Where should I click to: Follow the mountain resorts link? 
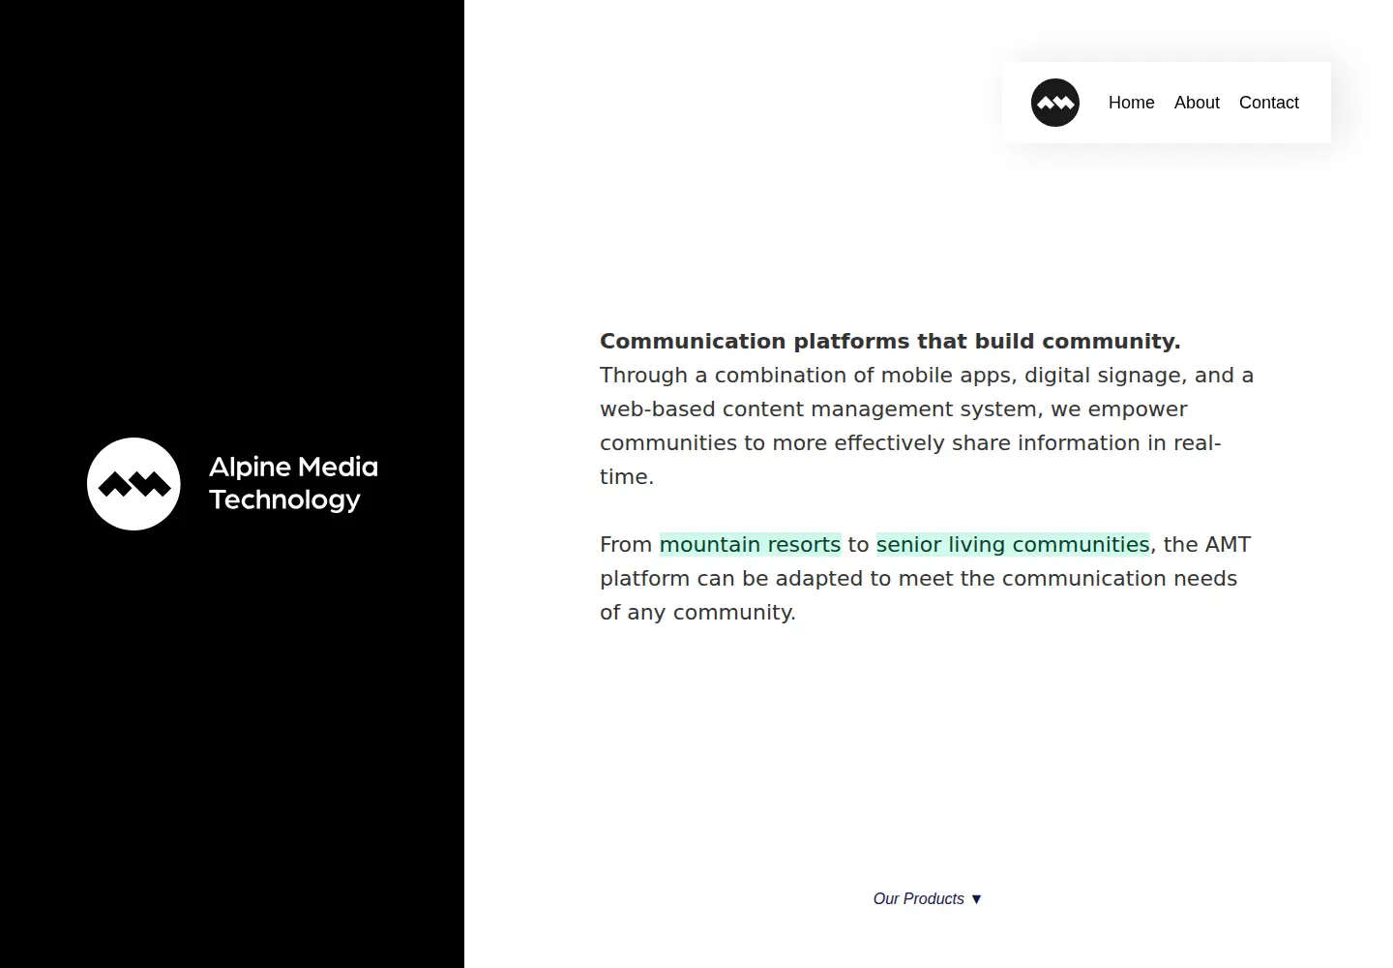(x=750, y=545)
